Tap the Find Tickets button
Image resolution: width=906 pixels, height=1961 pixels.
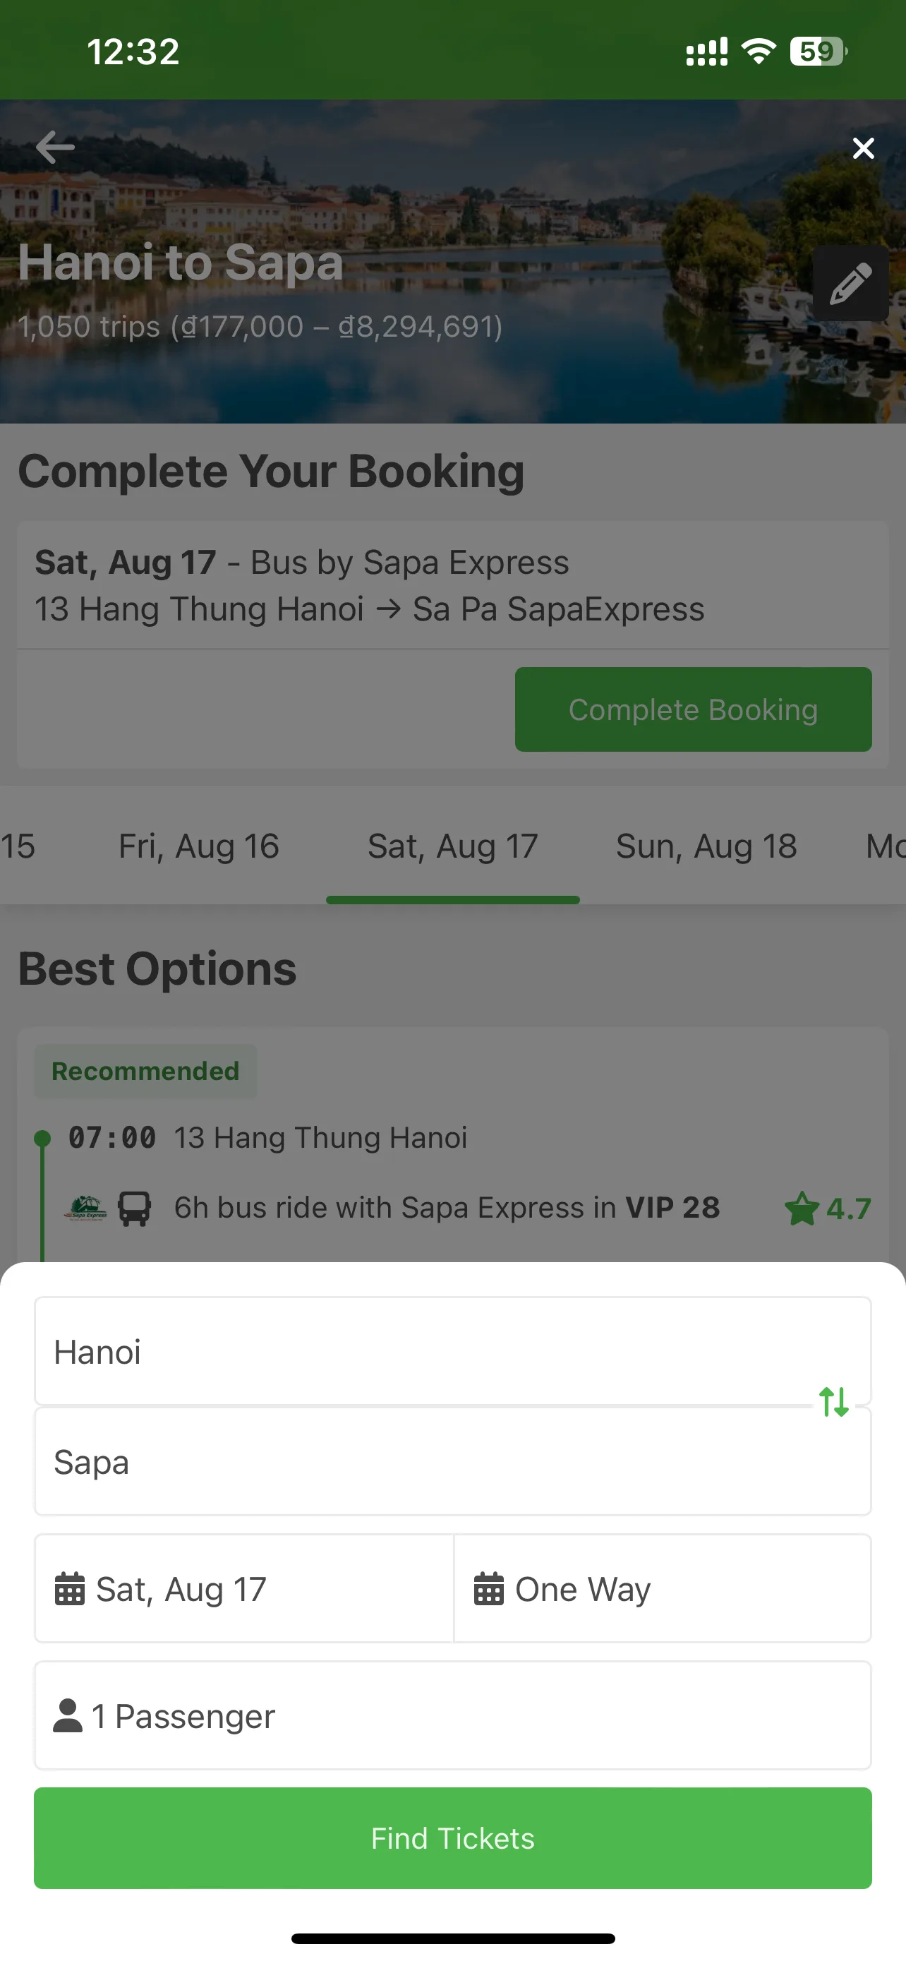point(452,1838)
